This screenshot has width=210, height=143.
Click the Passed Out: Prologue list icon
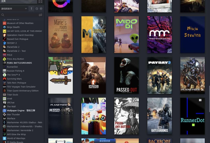tap(4, 39)
